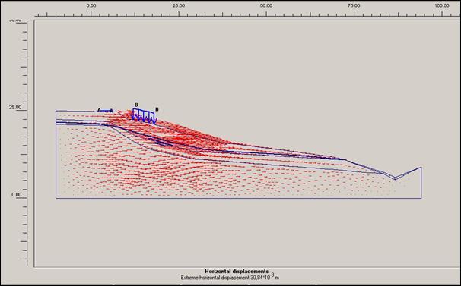Select the A-A load on the crest

pos(105,111)
